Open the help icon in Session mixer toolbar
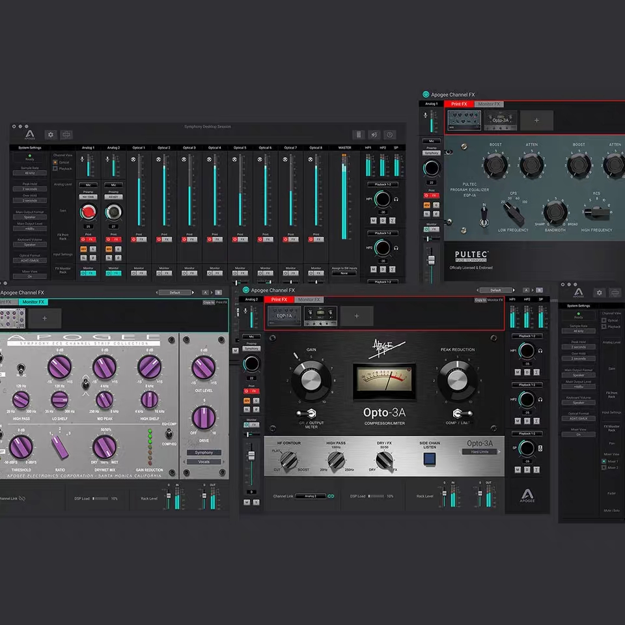Screen dimensions: 625x625 [x=390, y=135]
